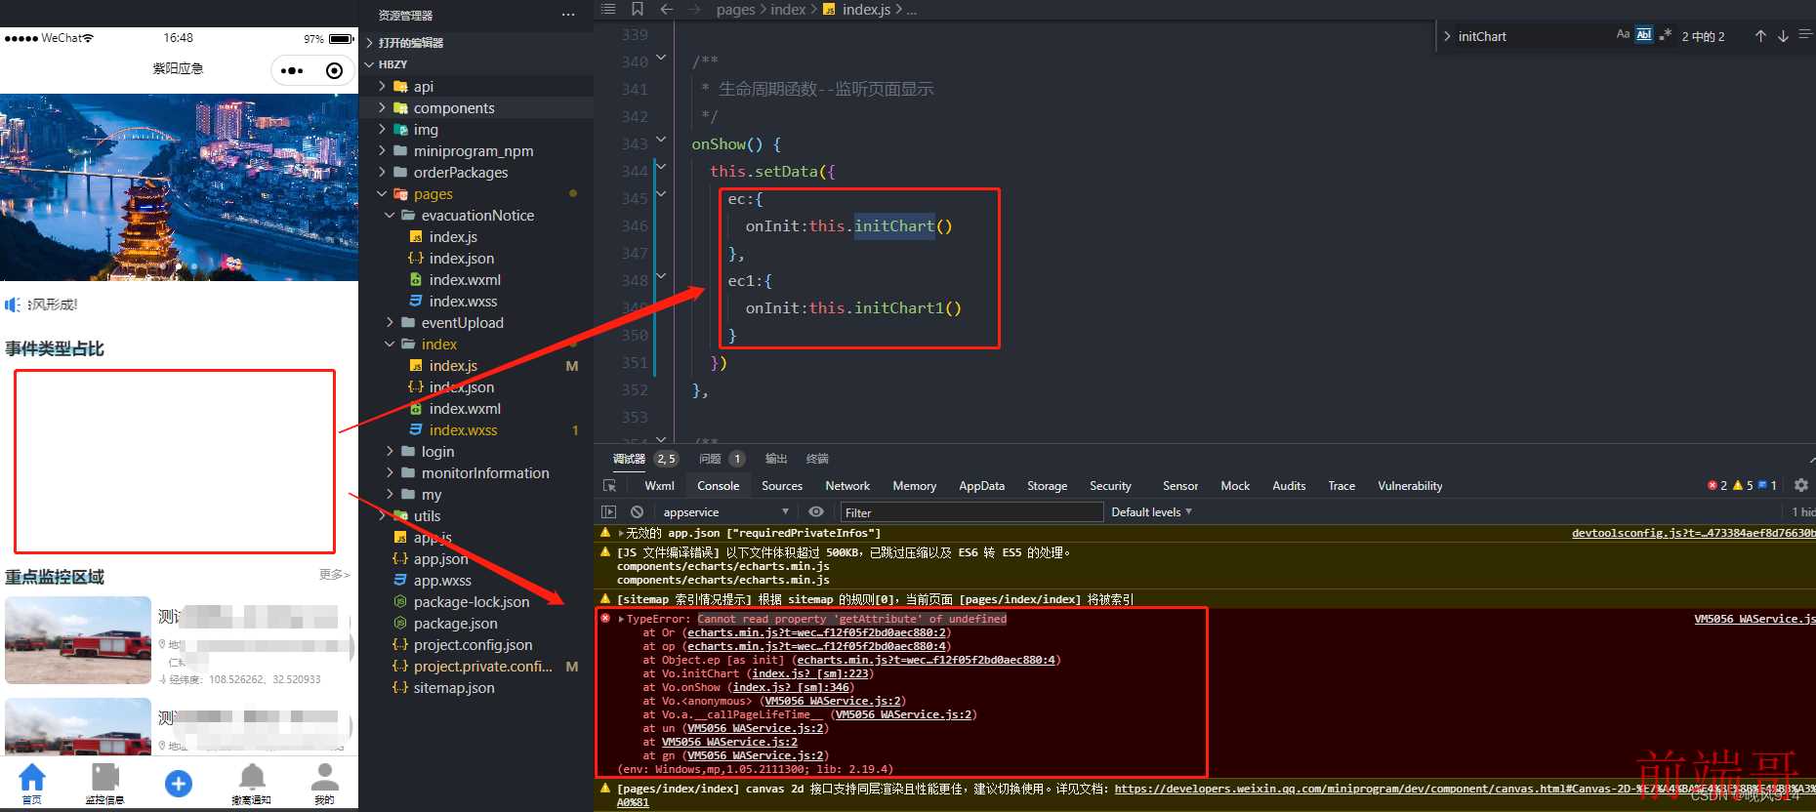Navigate back with the left arrow icon
The height and width of the screenshot is (812, 1816).
click(667, 9)
